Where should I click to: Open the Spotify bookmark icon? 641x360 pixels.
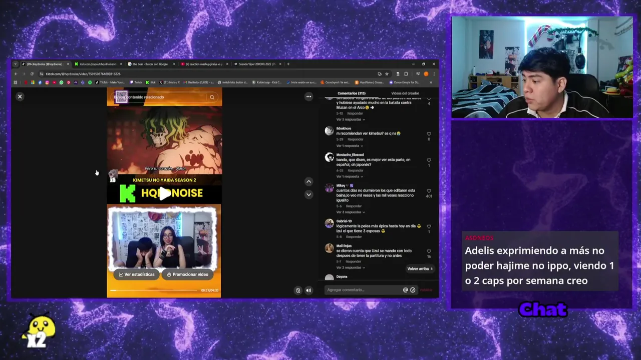coord(90,82)
